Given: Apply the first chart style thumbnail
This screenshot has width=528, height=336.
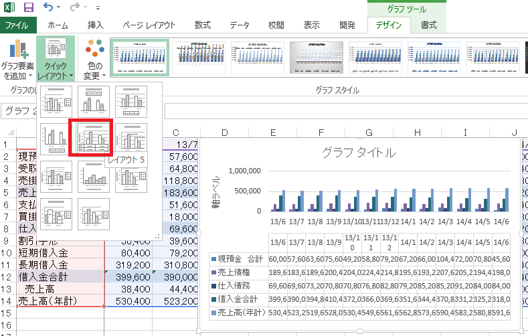Looking at the screenshot, I should pos(139,57).
